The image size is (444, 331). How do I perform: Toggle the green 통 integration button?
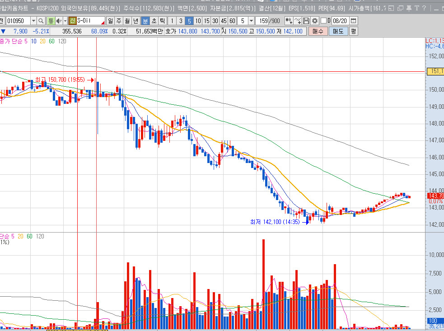(x=51, y=21)
